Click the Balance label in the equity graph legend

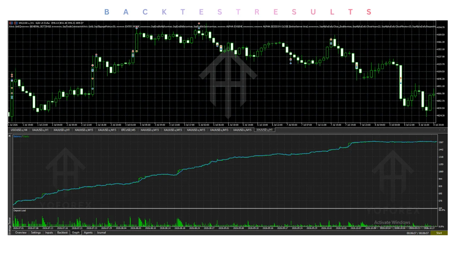17,136
